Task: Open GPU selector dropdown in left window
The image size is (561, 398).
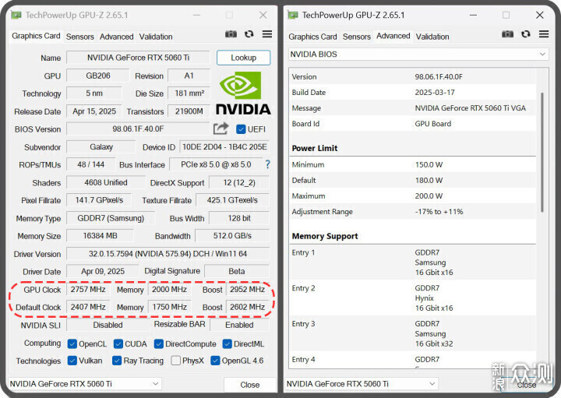Action: pyautogui.click(x=84, y=384)
